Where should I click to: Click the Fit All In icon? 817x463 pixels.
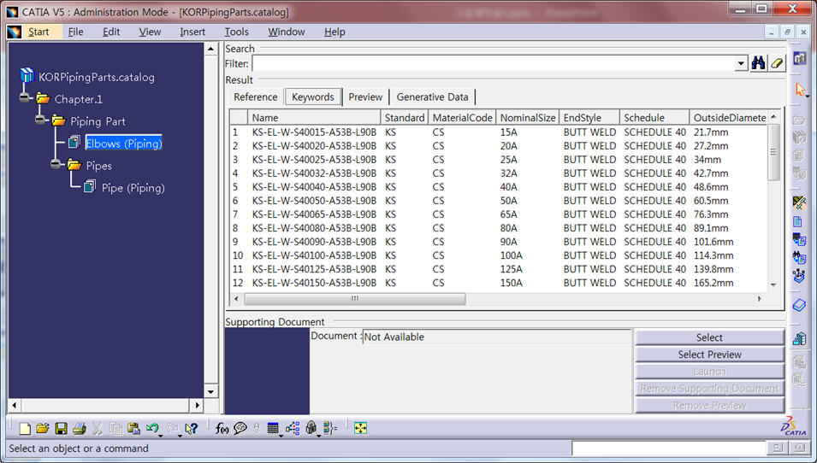(x=360, y=428)
